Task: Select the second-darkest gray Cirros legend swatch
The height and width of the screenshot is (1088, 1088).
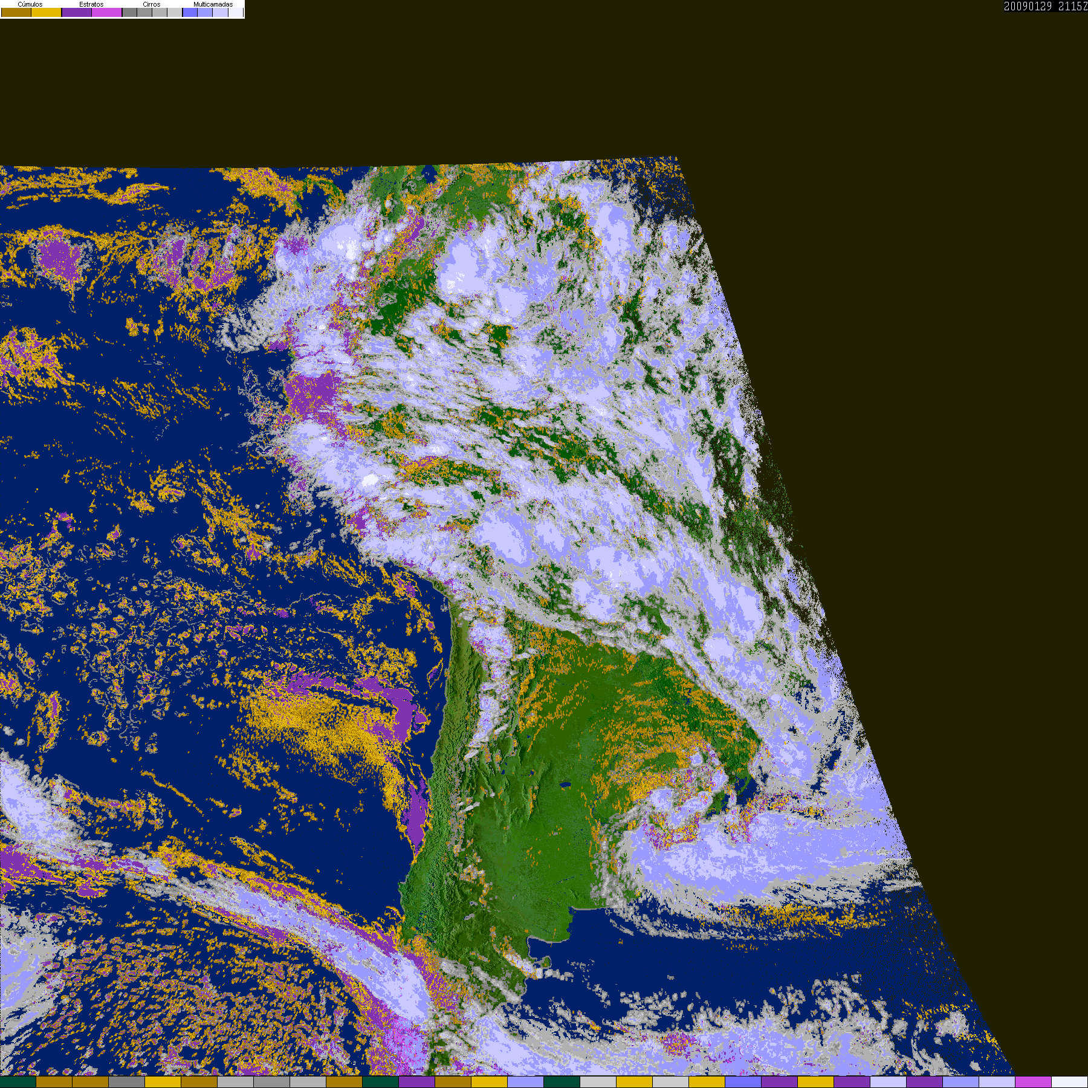Action: pyautogui.click(x=144, y=13)
